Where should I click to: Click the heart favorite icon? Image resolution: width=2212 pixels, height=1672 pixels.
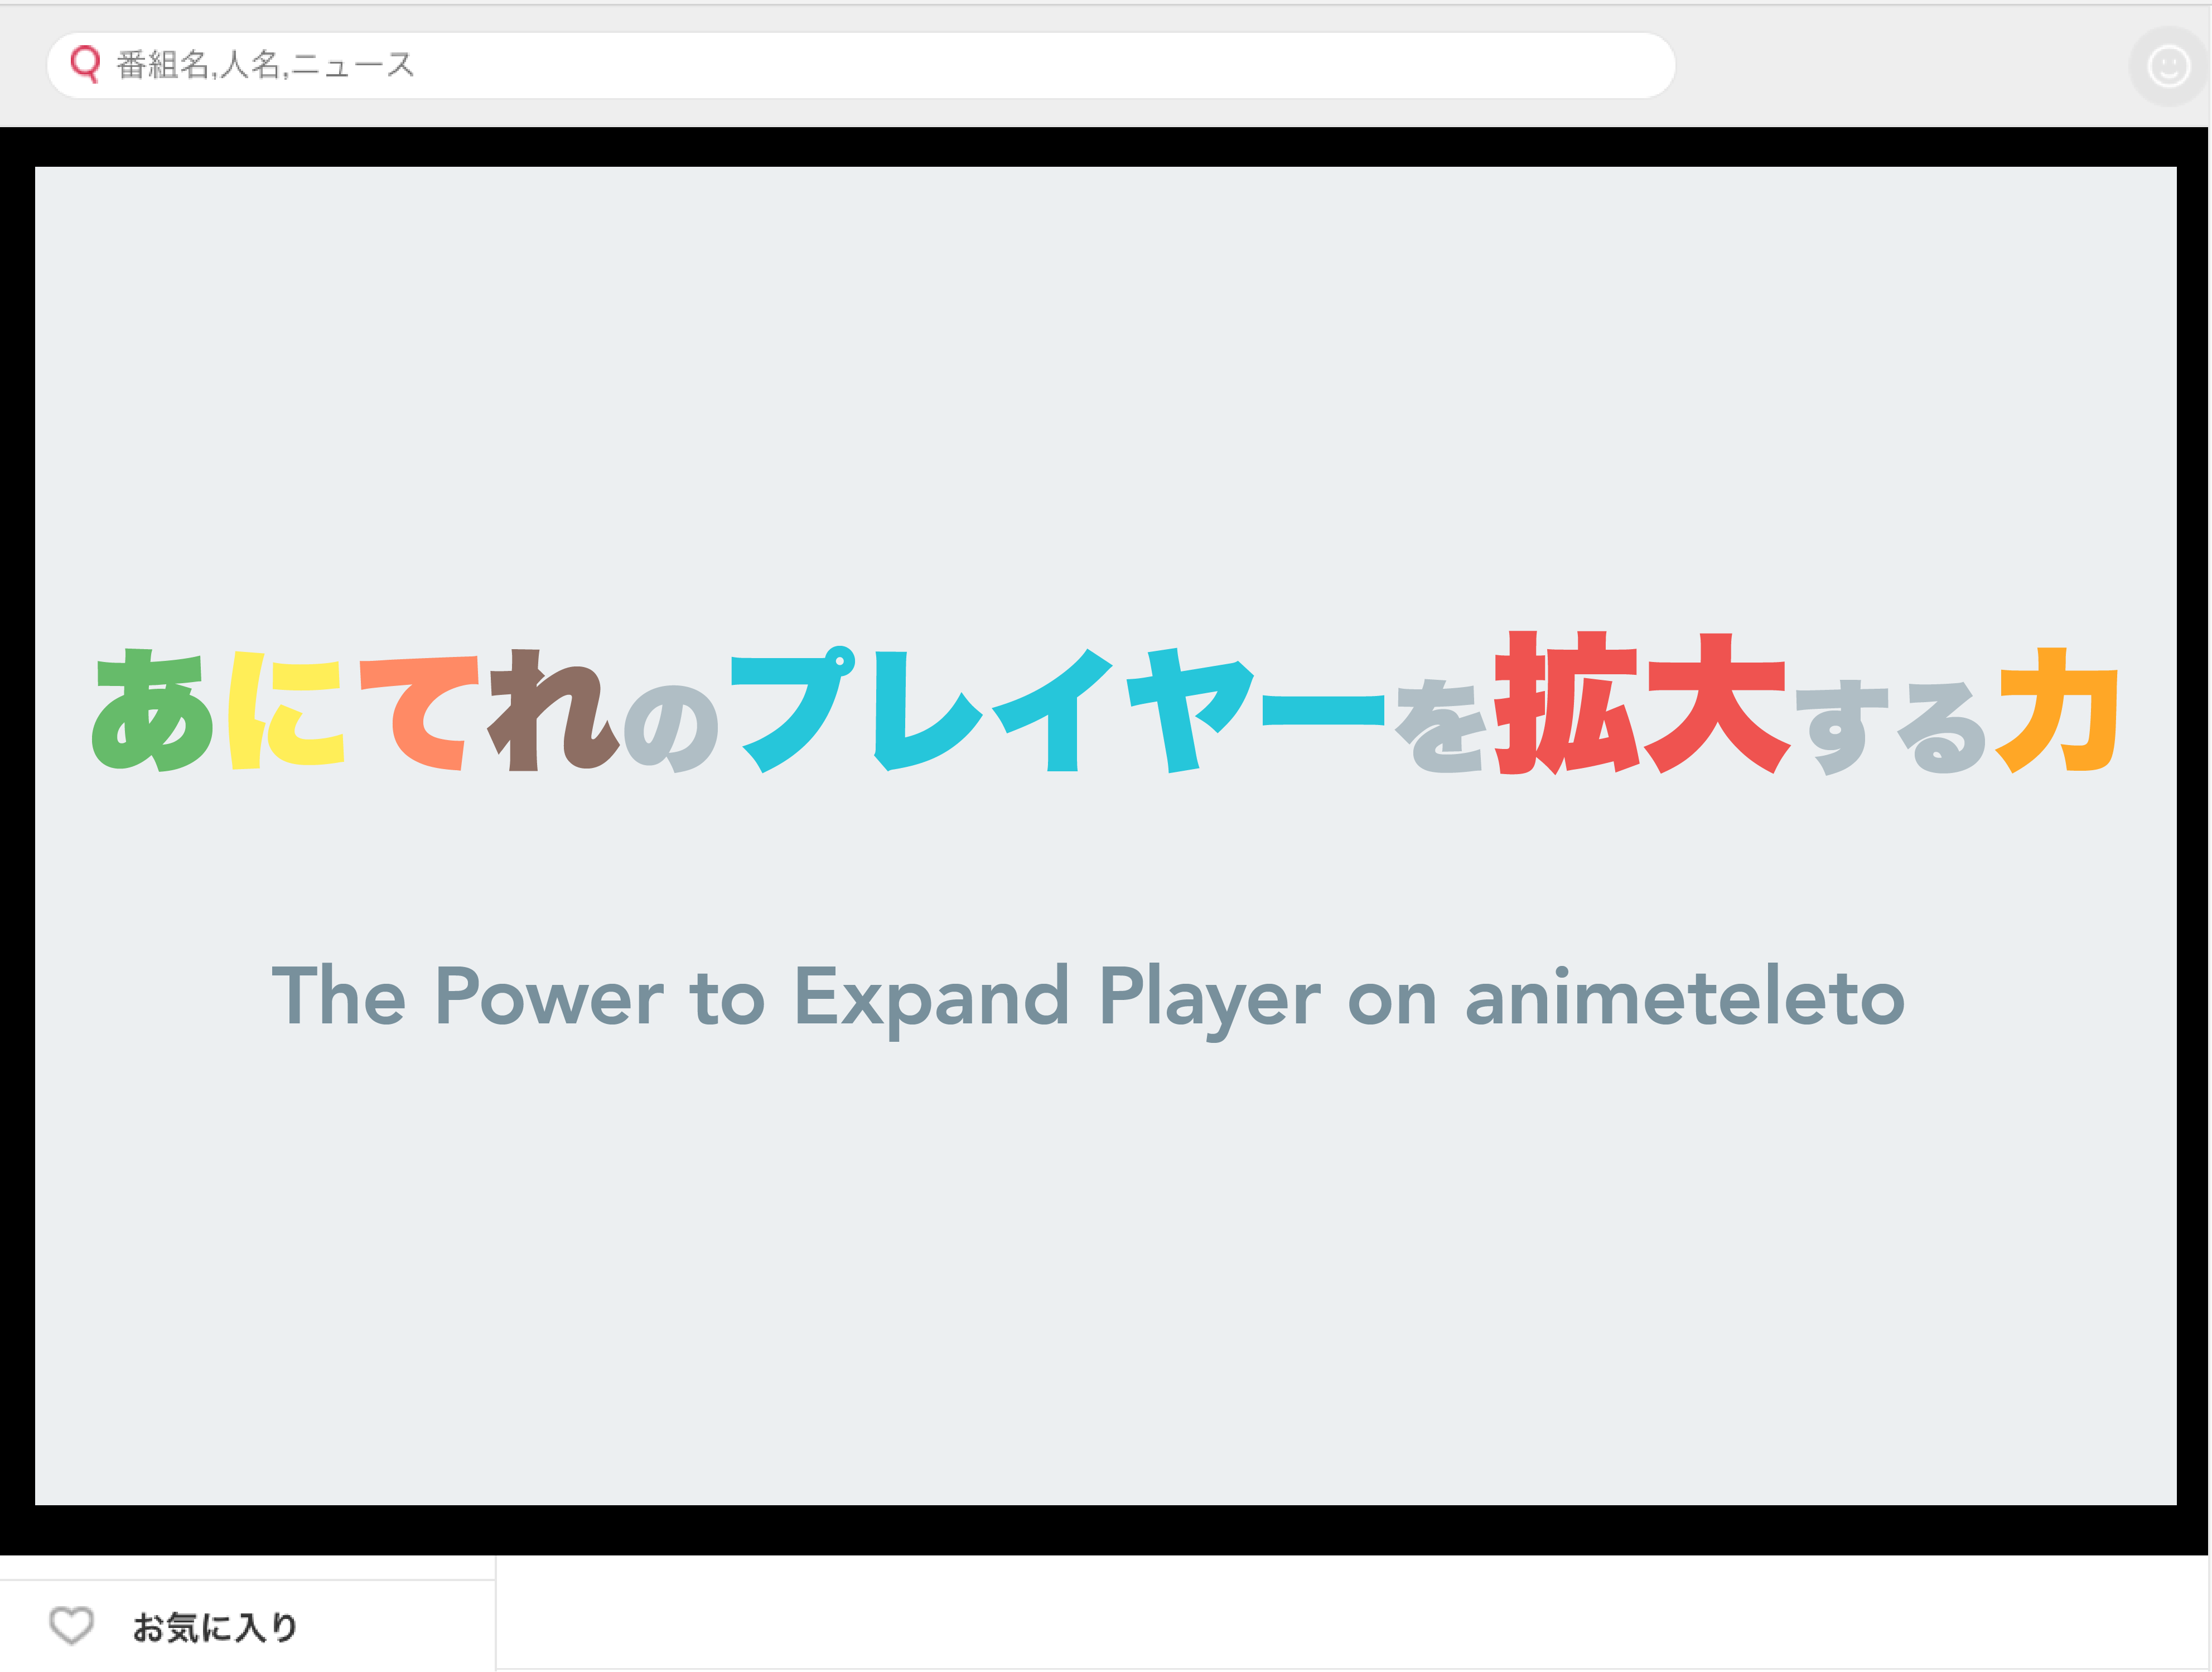tap(72, 1625)
